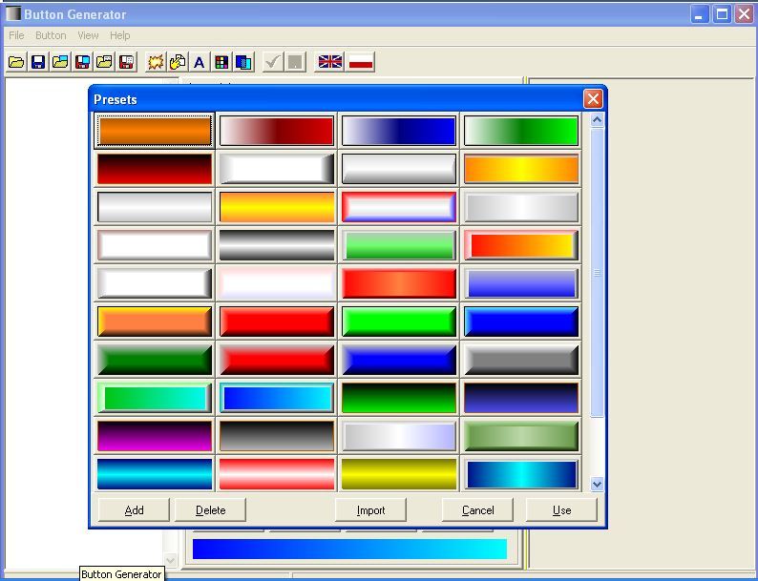Click the Delete preset button
The image size is (758, 581).
(210, 510)
